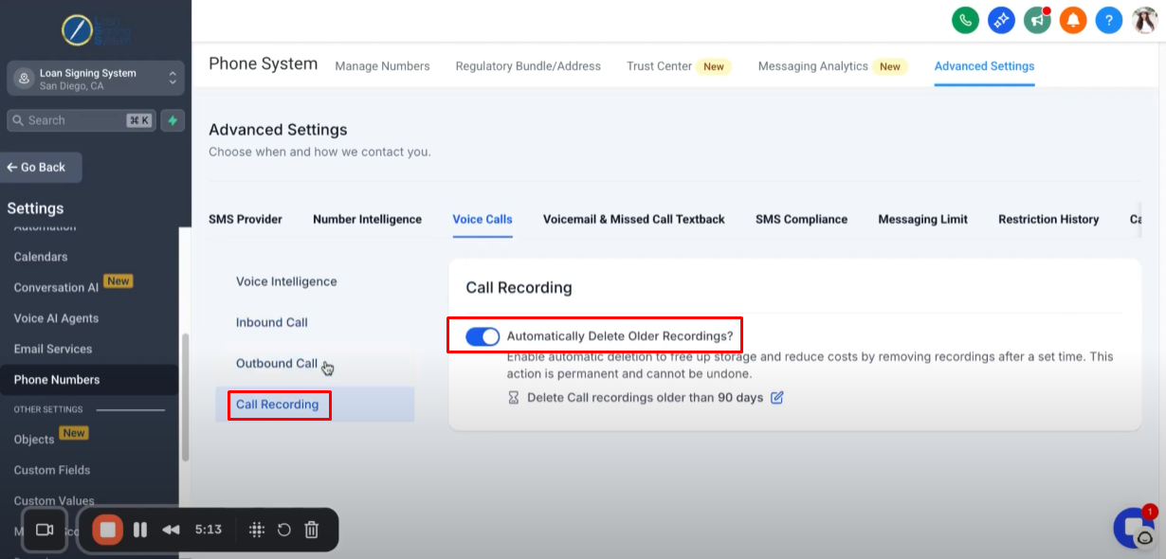Select the Advanced Settings tab

[984, 66]
